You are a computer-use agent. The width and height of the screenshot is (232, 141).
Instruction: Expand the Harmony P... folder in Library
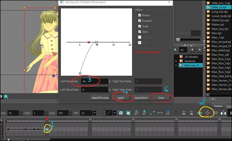(x=176, y=65)
